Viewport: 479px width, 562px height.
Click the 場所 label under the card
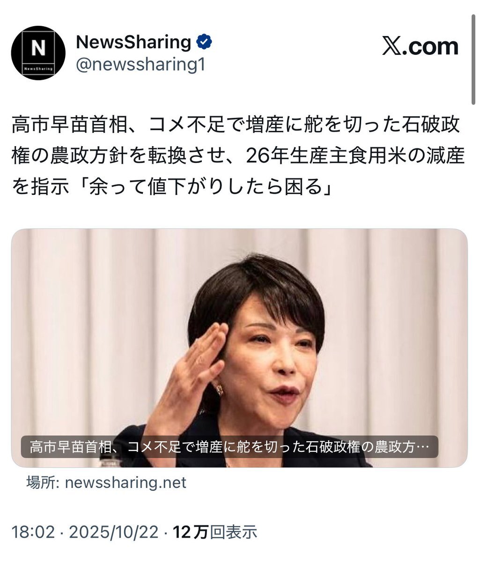tap(35, 482)
